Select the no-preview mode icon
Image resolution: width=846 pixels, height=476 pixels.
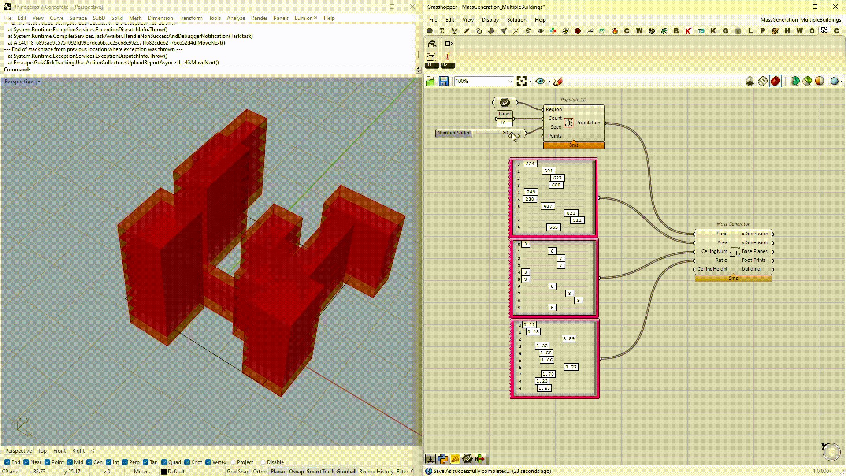(x=750, y=81)
